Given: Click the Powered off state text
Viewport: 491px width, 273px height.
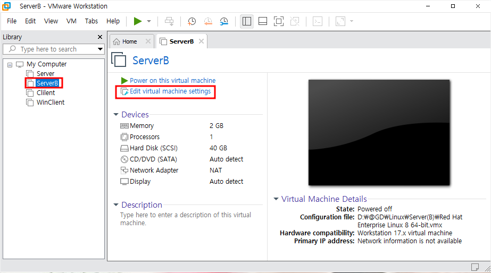Looking at the screenshot, I should [375, 209].
